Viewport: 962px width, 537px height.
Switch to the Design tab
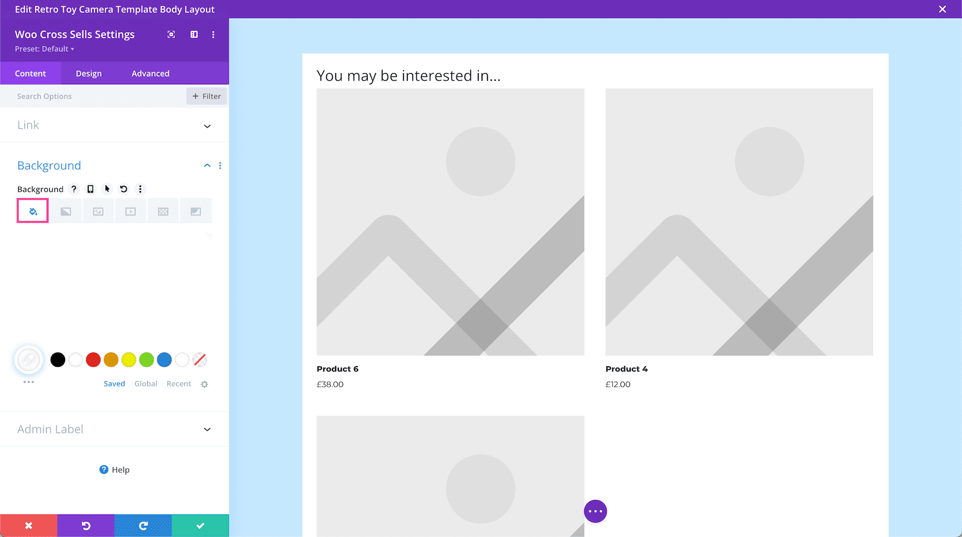tap(88, 73)
